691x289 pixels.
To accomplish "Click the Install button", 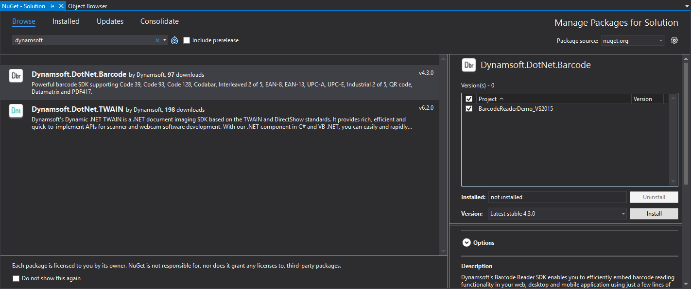I will [654, 214].
